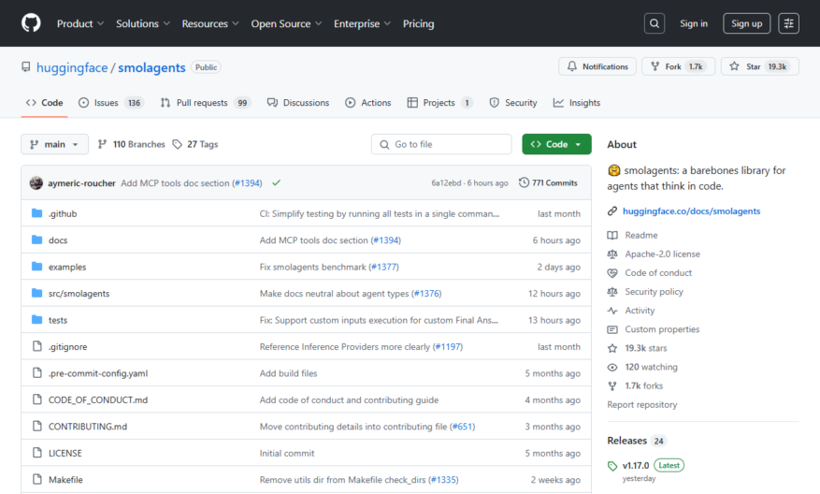Open the appearance settings icon in header
The image size is (820, 494).
pos(788,23)
